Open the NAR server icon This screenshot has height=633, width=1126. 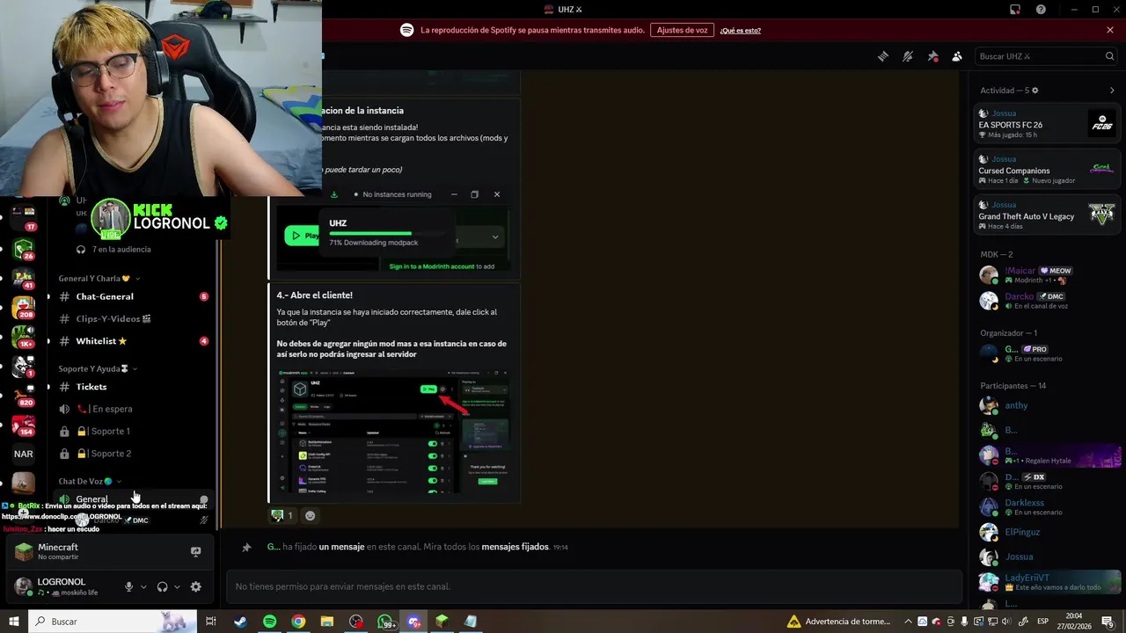coord(24,454)
